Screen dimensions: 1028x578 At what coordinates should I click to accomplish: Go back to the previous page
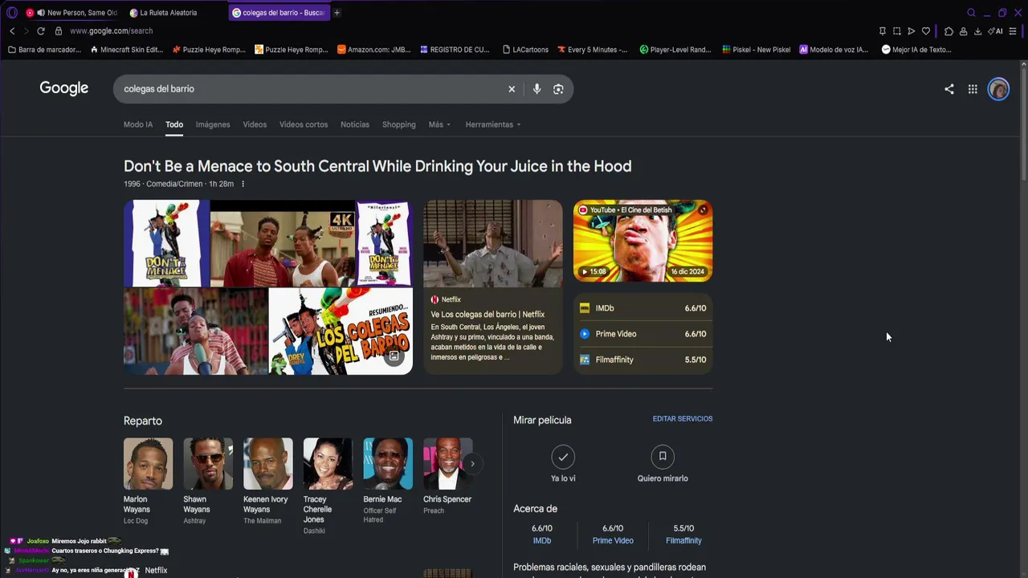coord(12,31)
